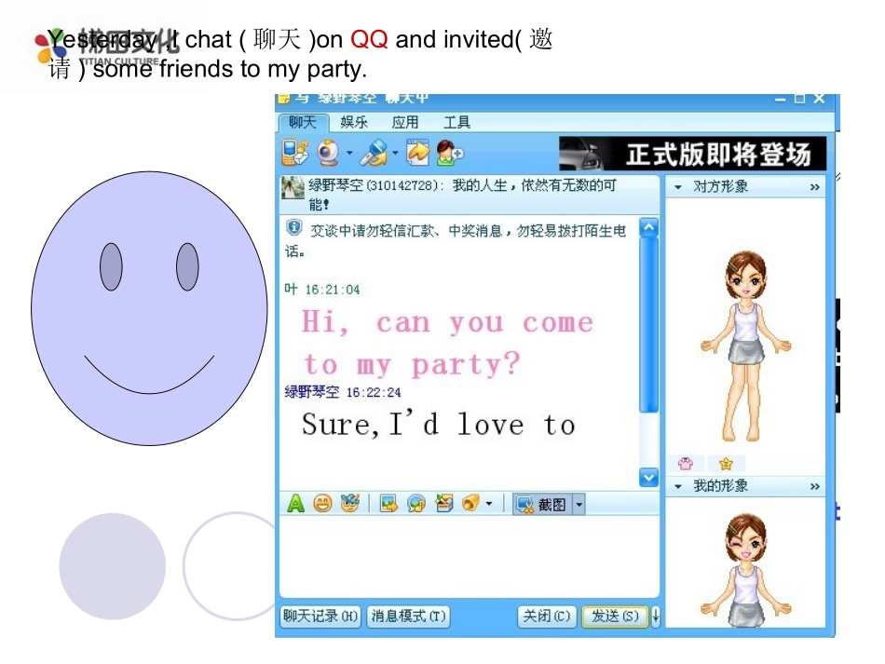Click the 截图 screenshot button
Screen dimensions: 885x664
click(543, 505)
